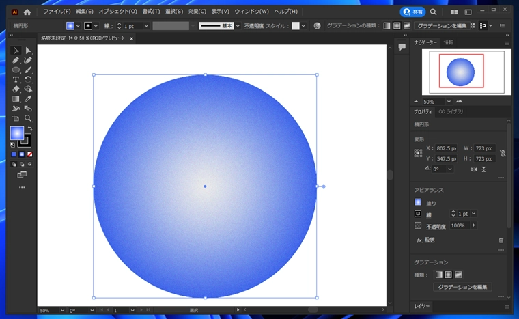Click Recolor Artwork icon in control bar
Viewport: 519px width, 319px height.
pos(317,26)
